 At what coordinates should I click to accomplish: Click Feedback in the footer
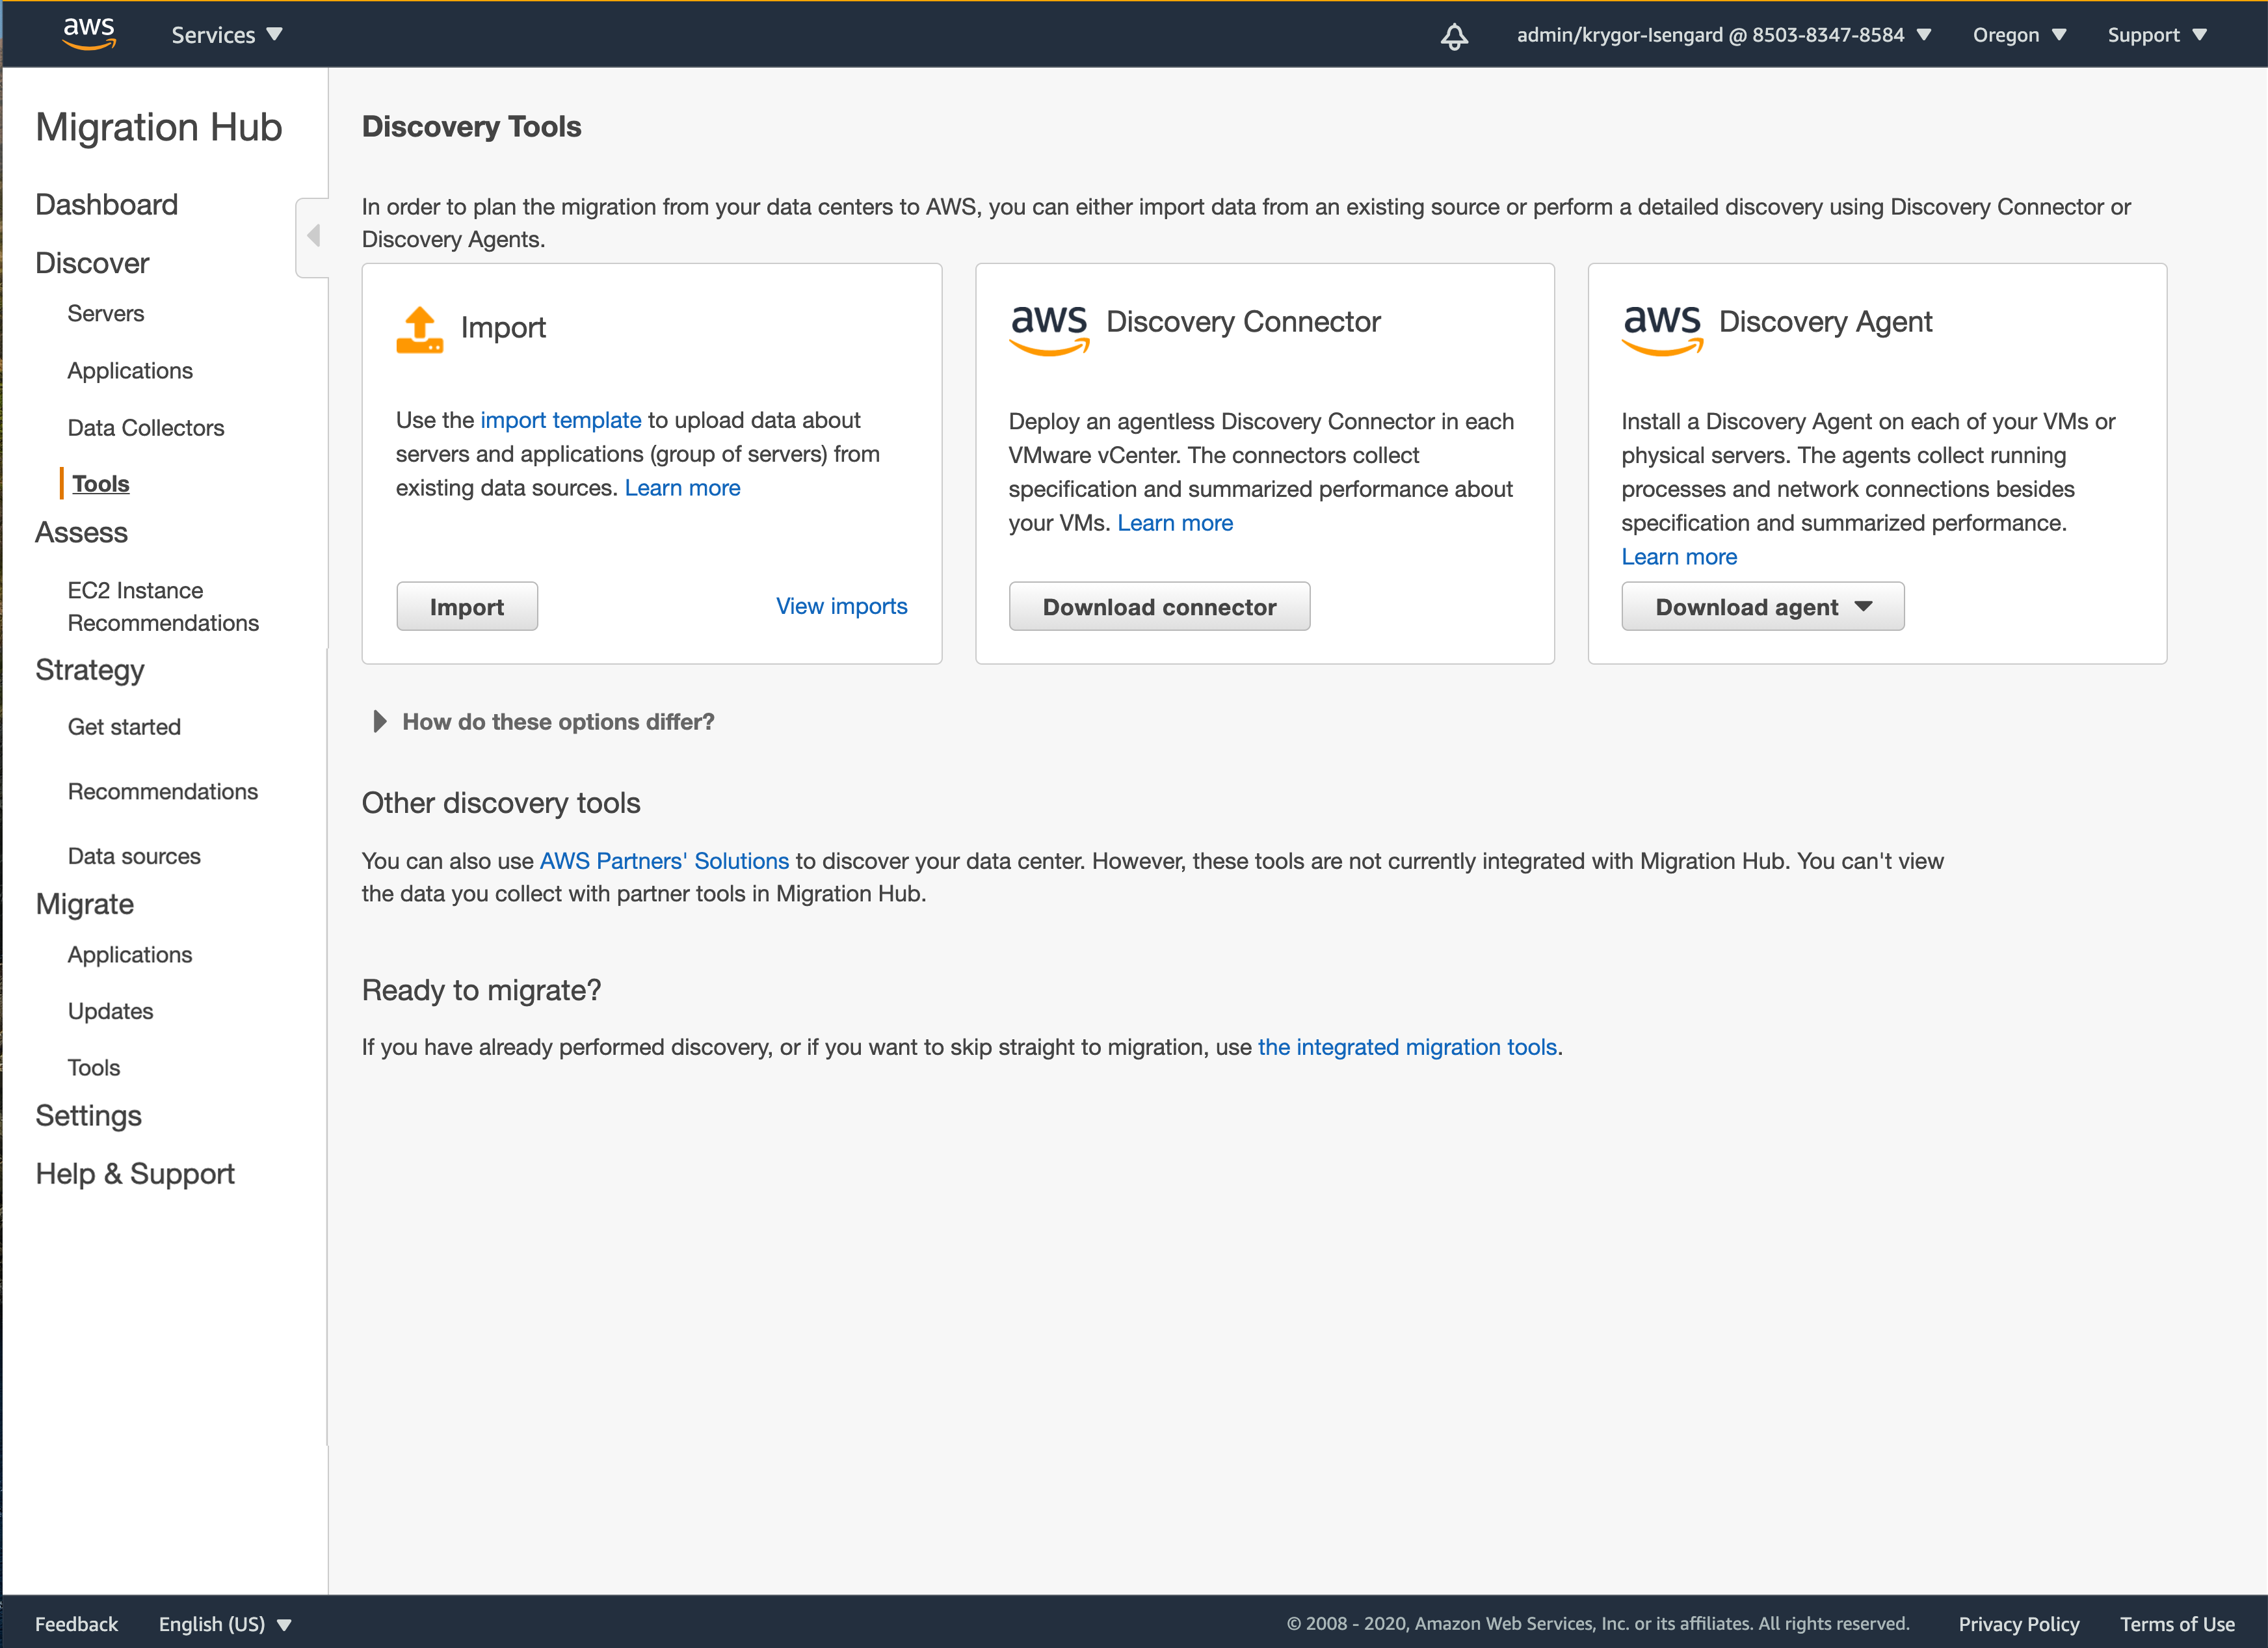pyautogui.click(x=76, y=1624)
